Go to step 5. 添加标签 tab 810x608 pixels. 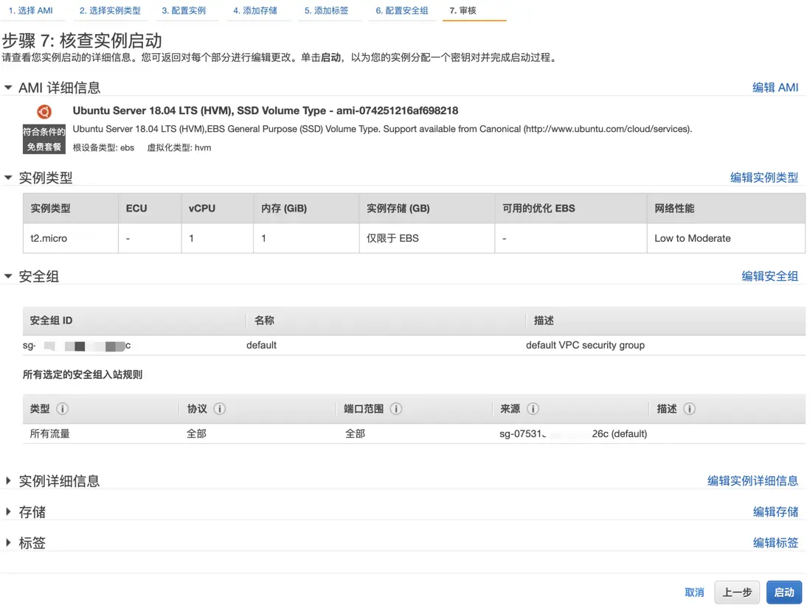tap(327, 10)
